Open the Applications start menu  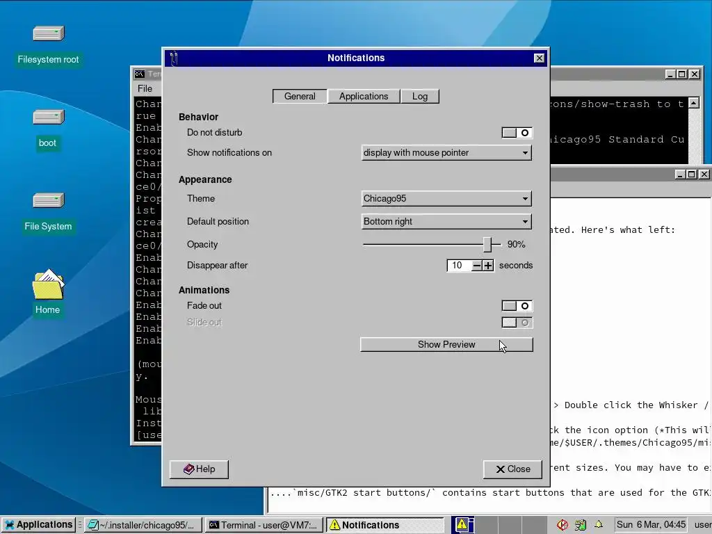click(x=38, y=524)
